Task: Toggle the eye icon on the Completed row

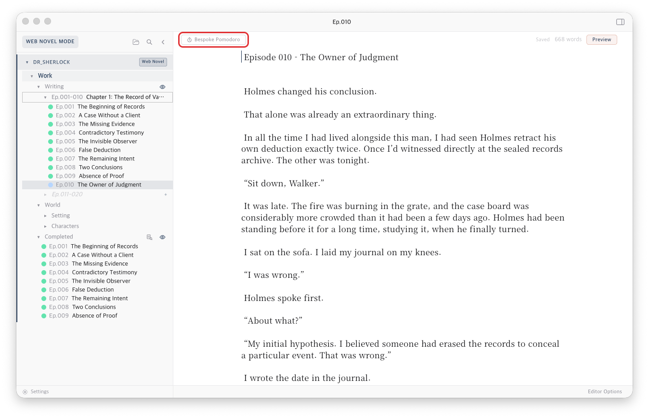Action: pos(163,237)
